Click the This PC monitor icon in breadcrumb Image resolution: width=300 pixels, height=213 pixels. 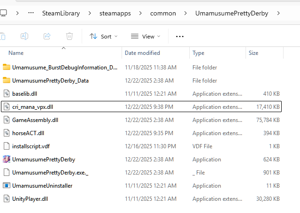click(x=3, y=13)
